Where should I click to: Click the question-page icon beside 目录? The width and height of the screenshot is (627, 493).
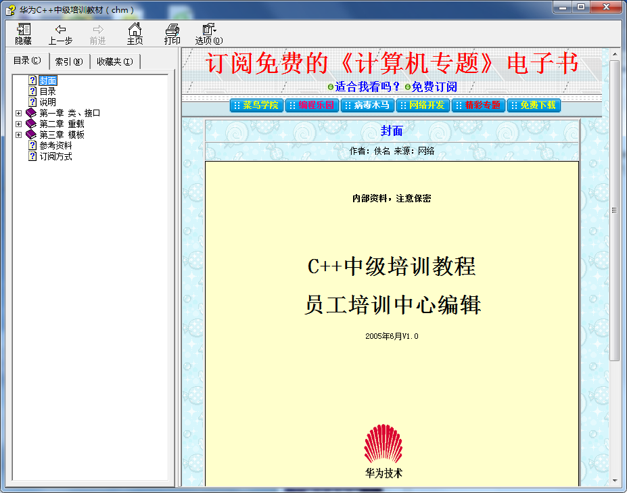click(x=32, y=91)
